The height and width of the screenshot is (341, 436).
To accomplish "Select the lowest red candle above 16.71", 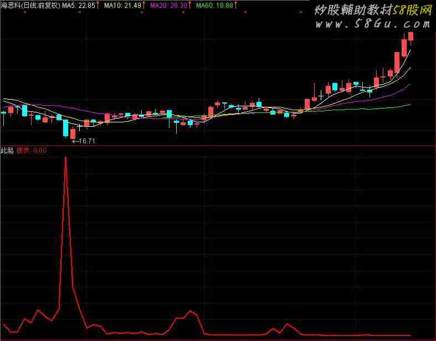I will (x=73, y=133).
